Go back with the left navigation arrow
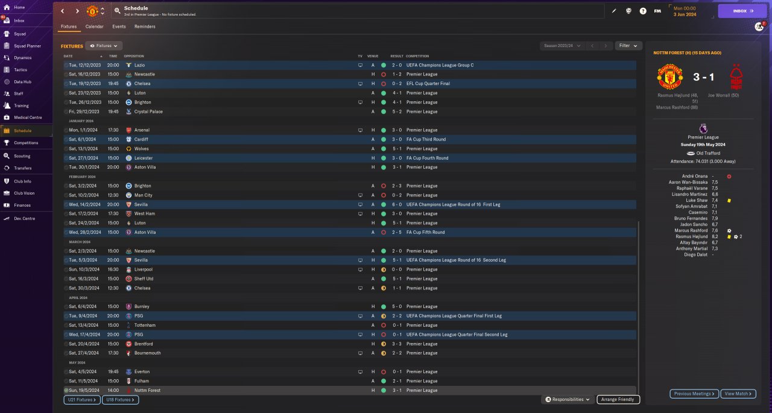This screenshot has width=772, height=413. [x=62, y=11]
